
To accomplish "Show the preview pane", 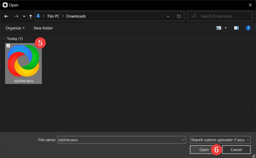I will click(236, 28).
